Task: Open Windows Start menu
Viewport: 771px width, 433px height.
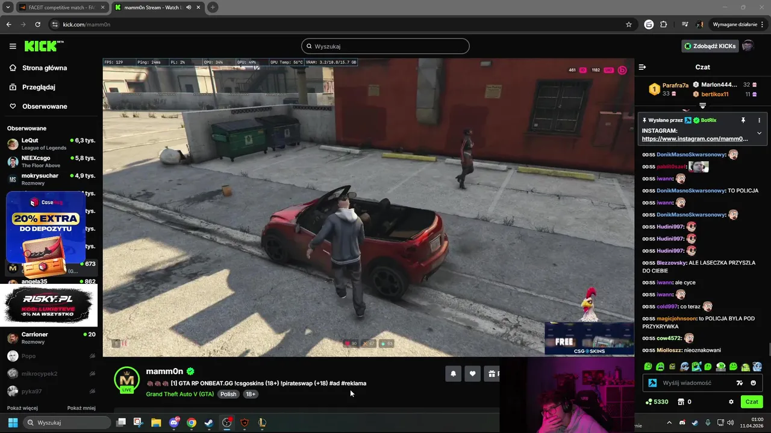Action: (x=13, y=423)
